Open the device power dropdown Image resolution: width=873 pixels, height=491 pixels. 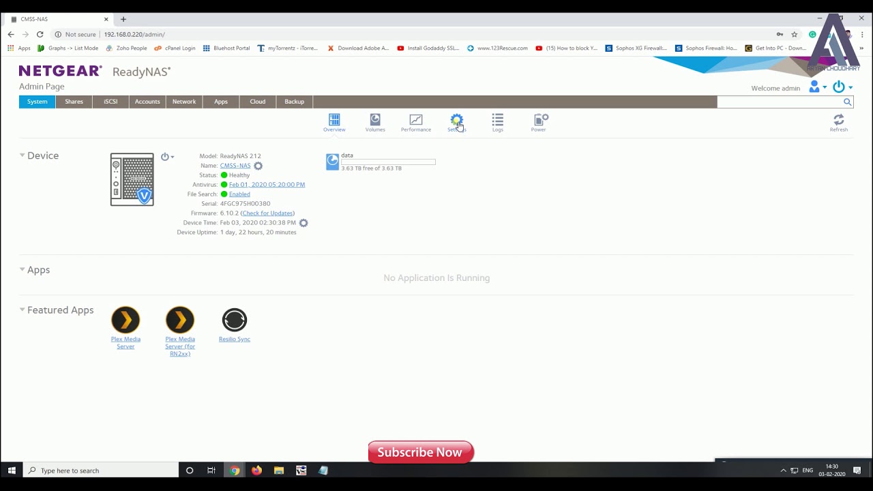point(167,157)
